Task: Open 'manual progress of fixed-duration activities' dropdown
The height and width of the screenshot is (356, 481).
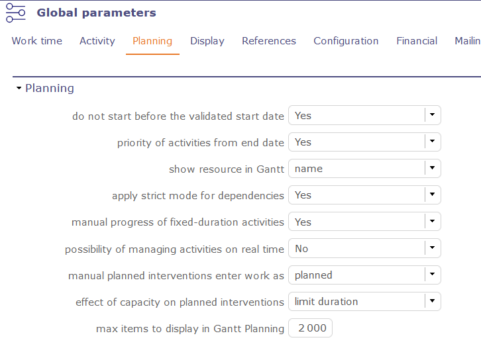Action: coord(432,222)
